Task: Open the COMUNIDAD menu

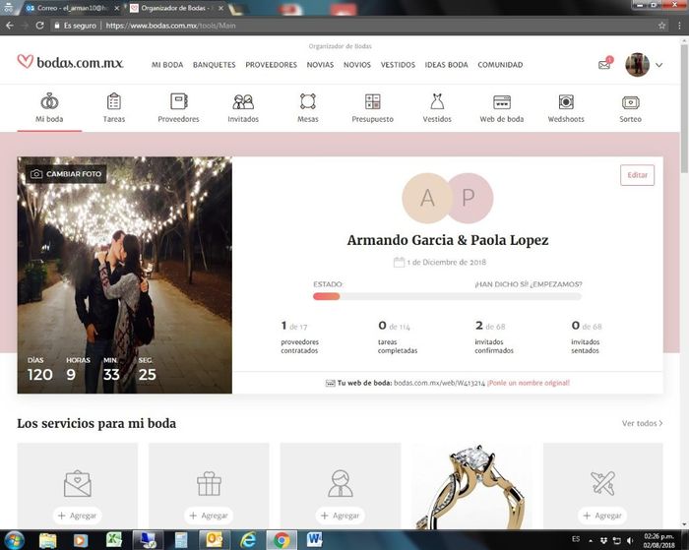Action: pos(500,65)
